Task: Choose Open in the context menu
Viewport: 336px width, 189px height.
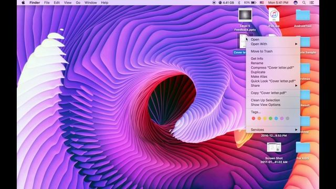Action: [x=273, y=39]
